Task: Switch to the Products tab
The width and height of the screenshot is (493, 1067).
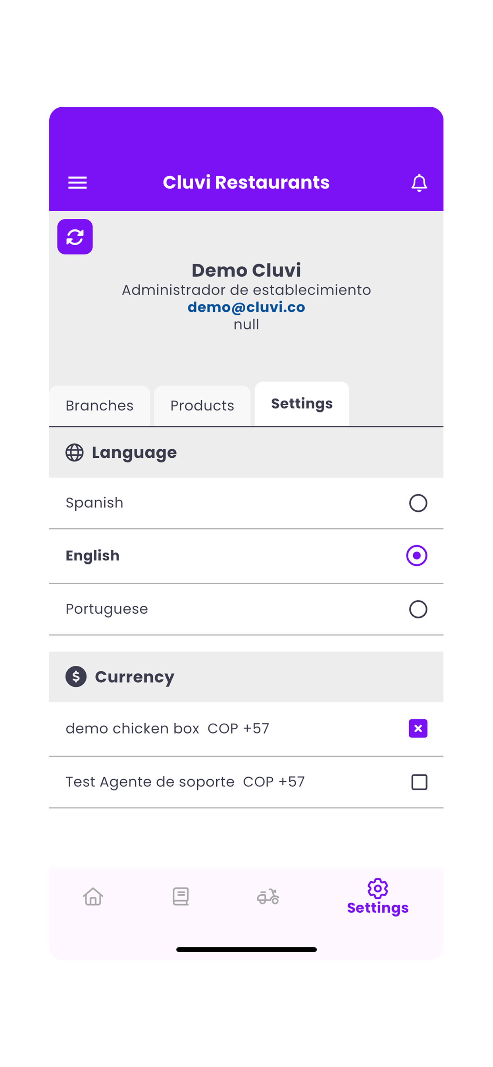Action: (x=202, y=406)
